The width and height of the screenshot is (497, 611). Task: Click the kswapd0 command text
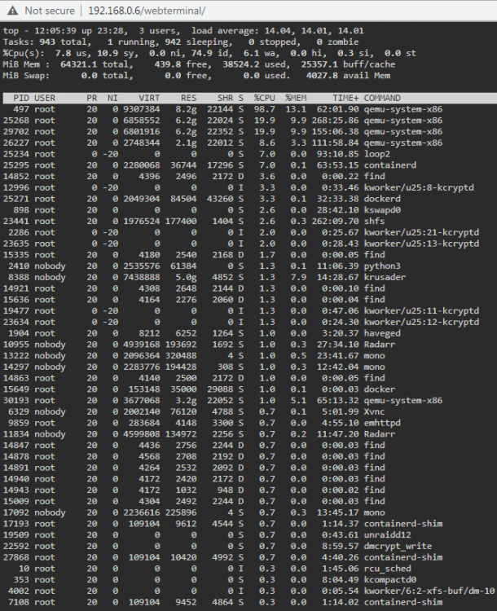point(382,210)
